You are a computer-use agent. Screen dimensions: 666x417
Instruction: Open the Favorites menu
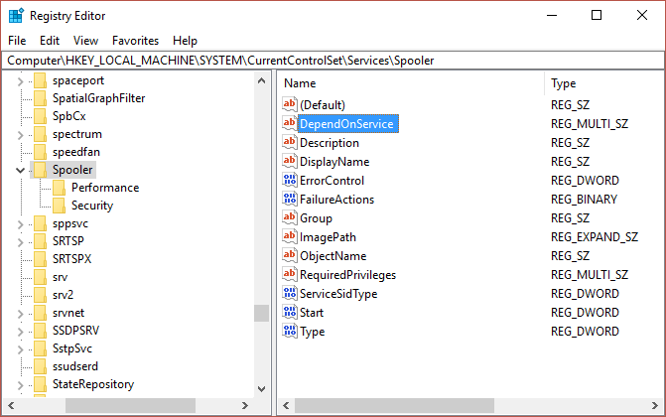click(x=135, y=41)
